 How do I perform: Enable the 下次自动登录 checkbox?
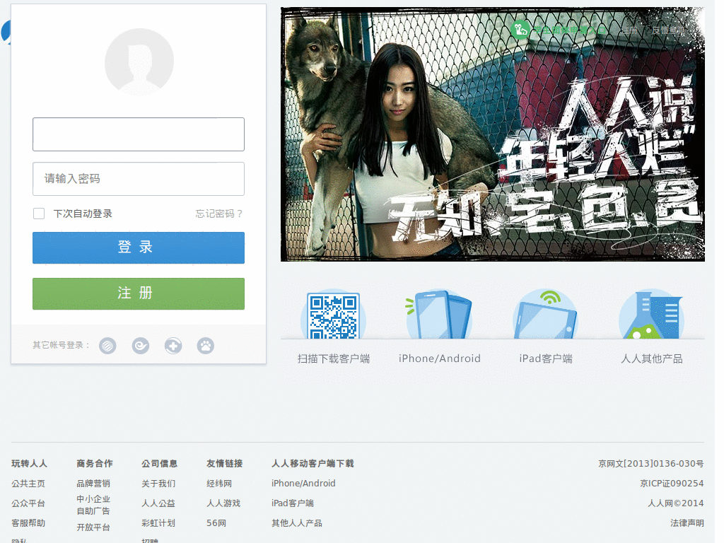tap(39, 214)
